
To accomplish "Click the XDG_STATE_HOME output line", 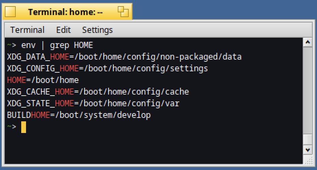I will coord(93,104).
